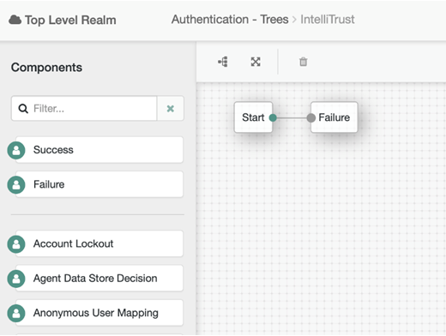Click the magnifier search icon
This screenshot has width=446, height=336.
coord(23,109)
